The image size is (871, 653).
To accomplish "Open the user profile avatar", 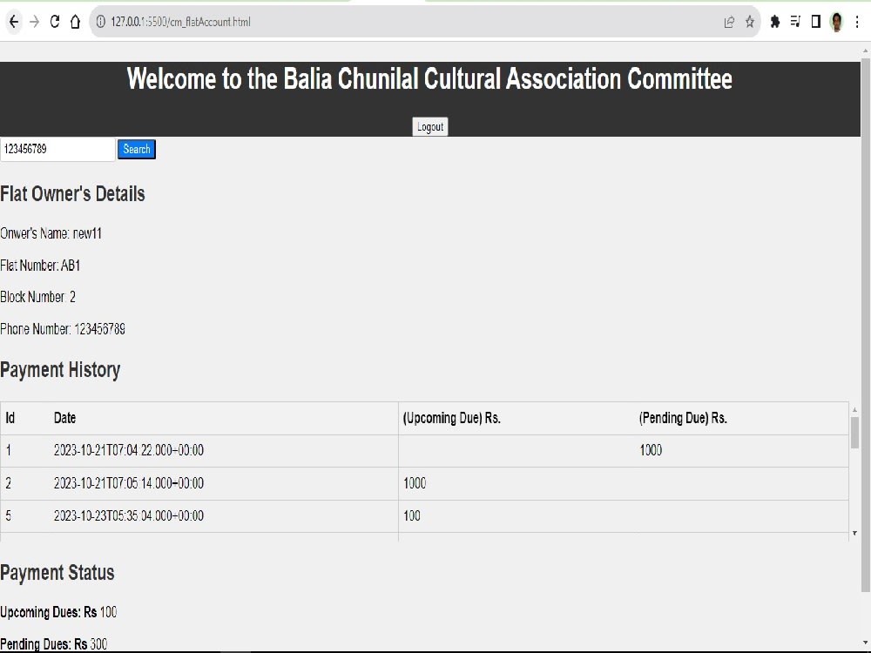I will tap(836, 22).
